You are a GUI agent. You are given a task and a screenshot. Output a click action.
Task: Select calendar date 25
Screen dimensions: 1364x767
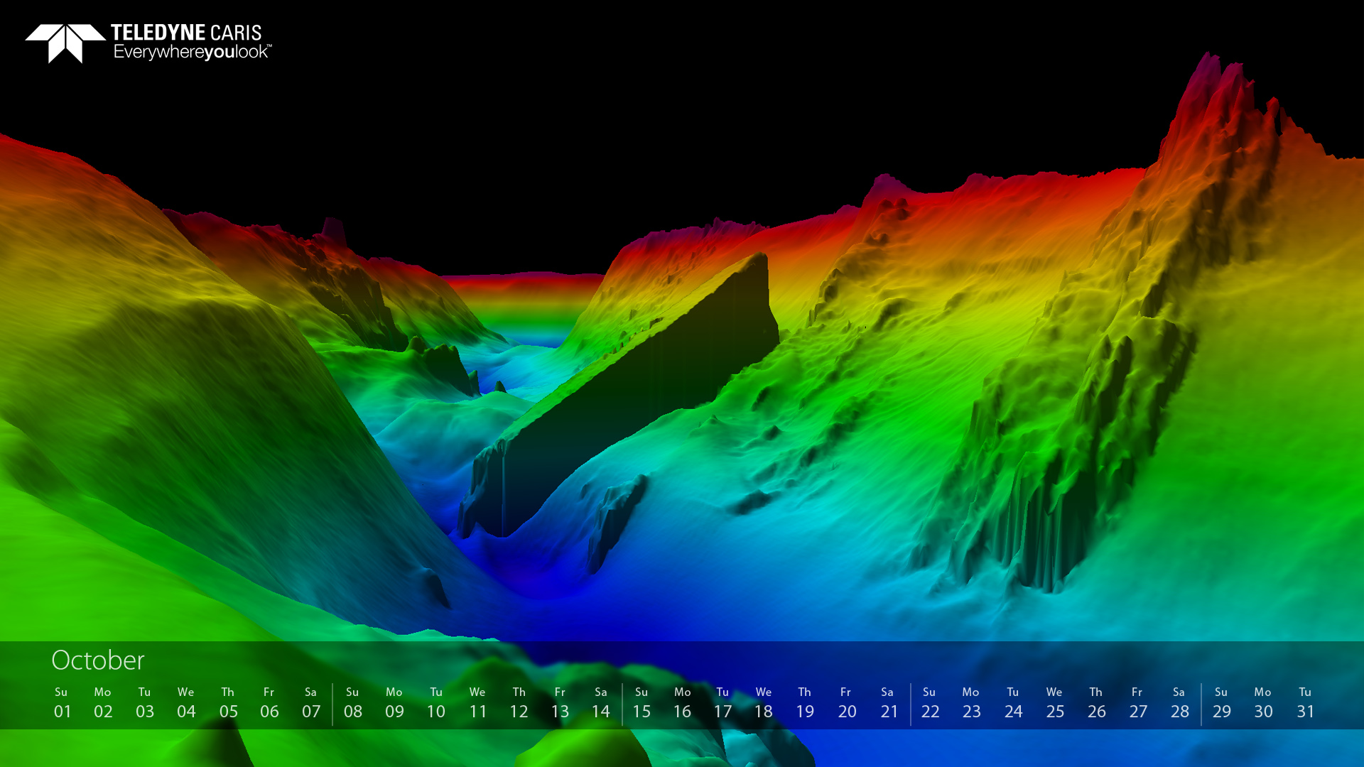click(x=1055, y=712)
